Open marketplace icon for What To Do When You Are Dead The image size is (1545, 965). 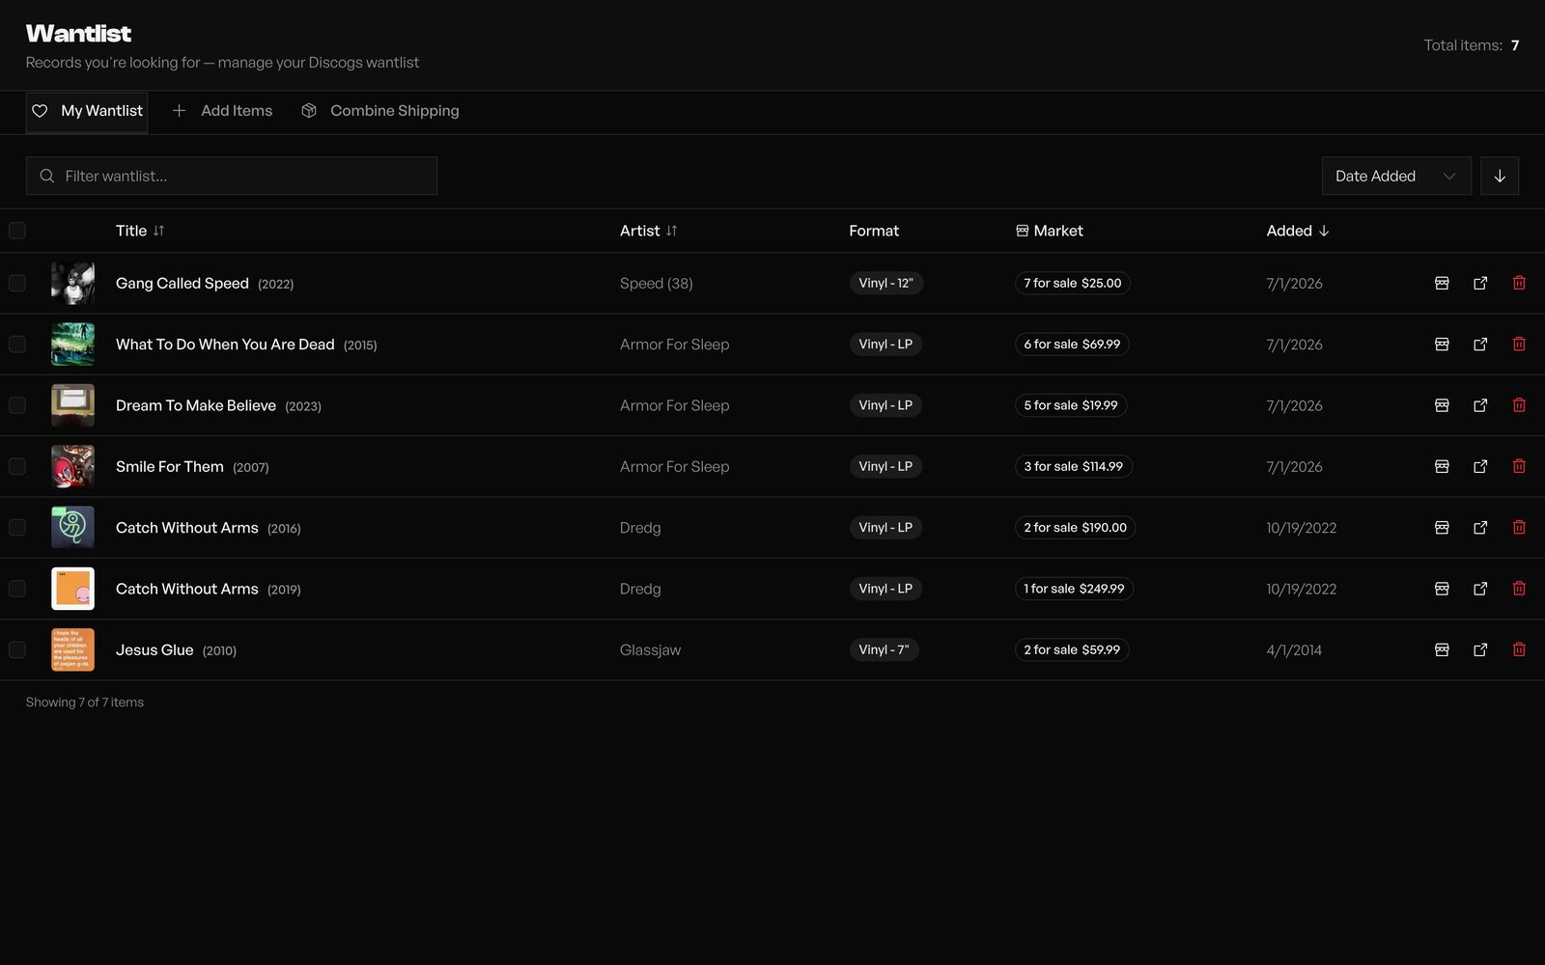(x=1442, y=345)
